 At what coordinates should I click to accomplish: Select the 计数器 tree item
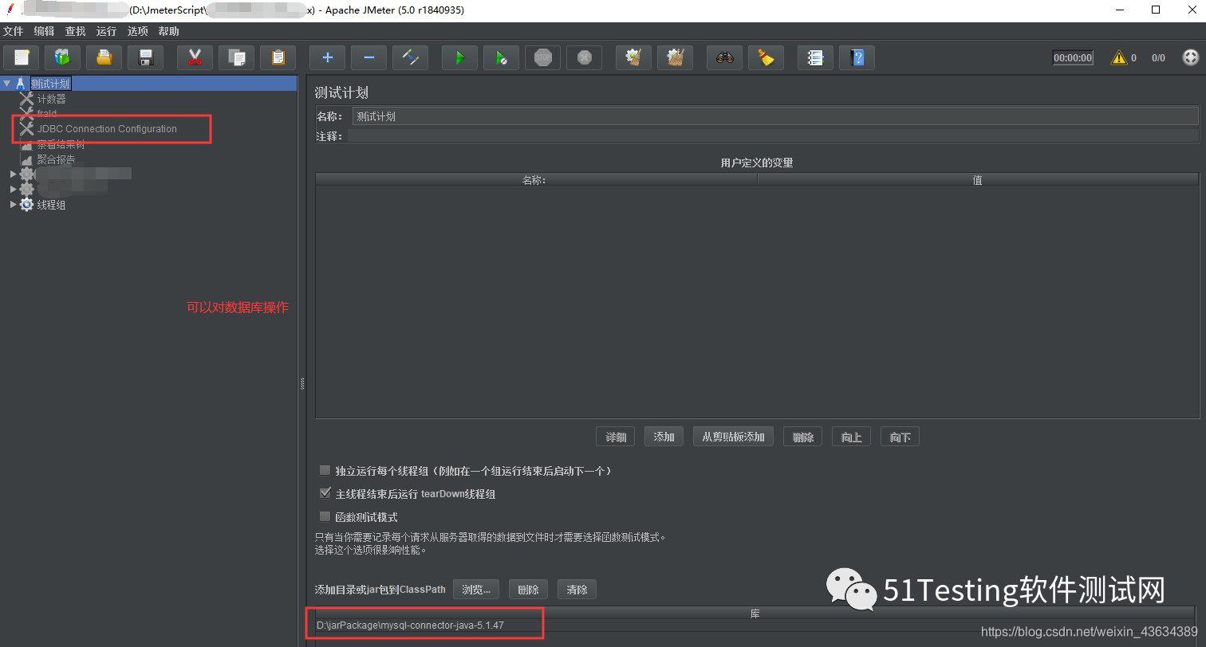tap(51, 99)
